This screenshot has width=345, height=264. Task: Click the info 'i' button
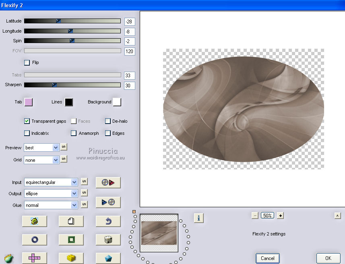(x=199, y=218)
